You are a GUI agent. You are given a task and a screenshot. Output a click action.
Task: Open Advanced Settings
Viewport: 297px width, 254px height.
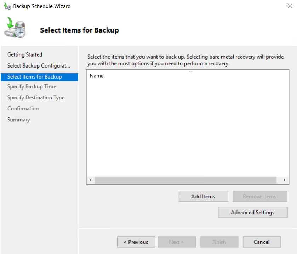coord(252,212)
